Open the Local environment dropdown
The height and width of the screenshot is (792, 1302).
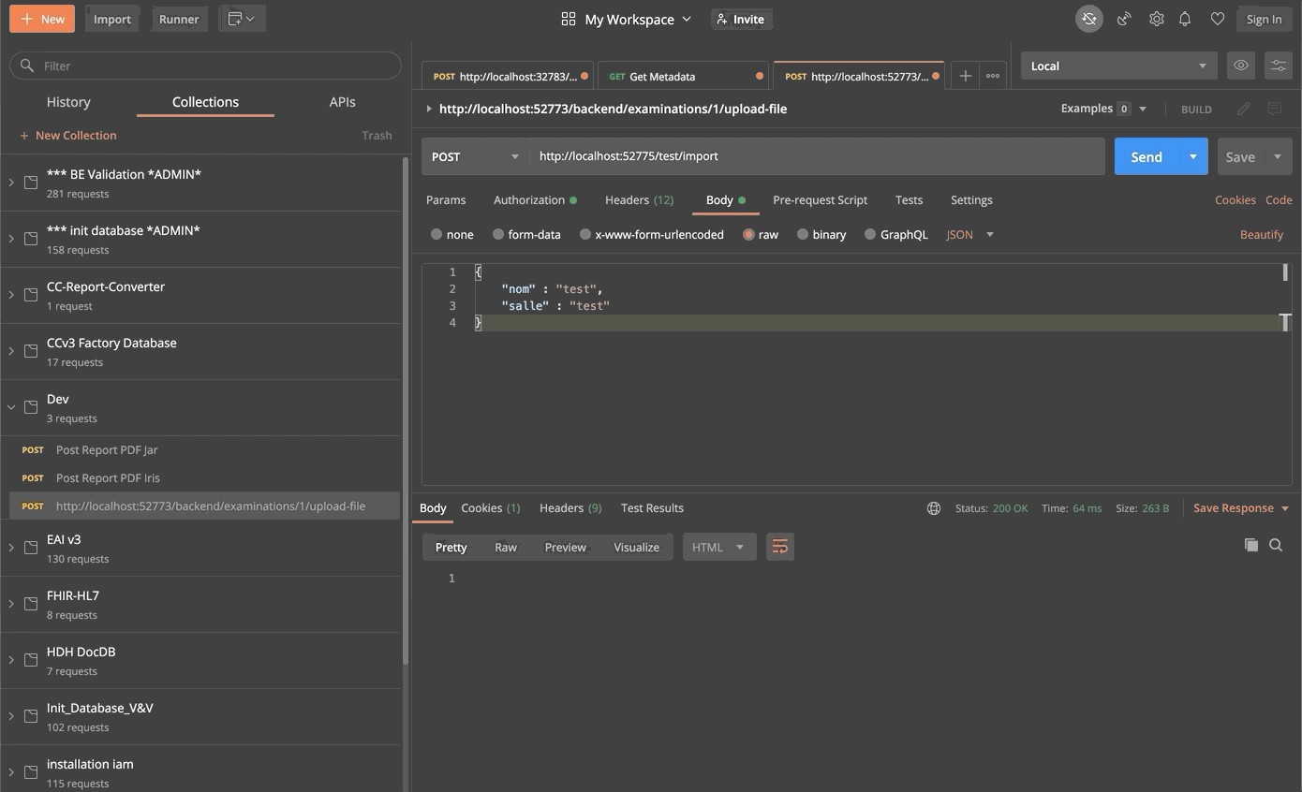[1118, 66]
